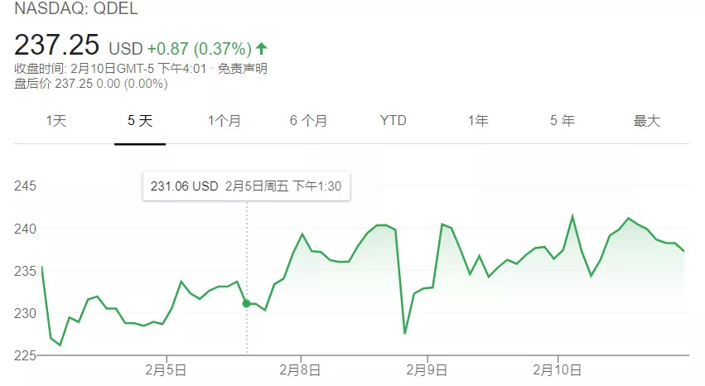Click the green up arrow icon
The height and width of the screenshot is (386, 705).
pyautogui.click(x=262, y=48)
